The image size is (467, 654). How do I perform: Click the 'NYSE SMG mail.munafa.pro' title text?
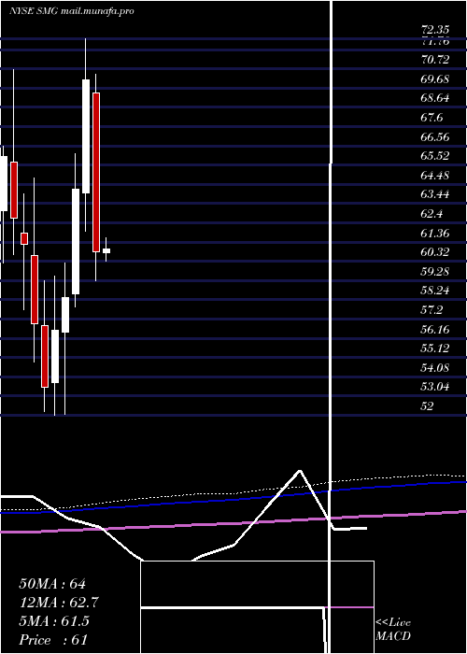(71, 11)
